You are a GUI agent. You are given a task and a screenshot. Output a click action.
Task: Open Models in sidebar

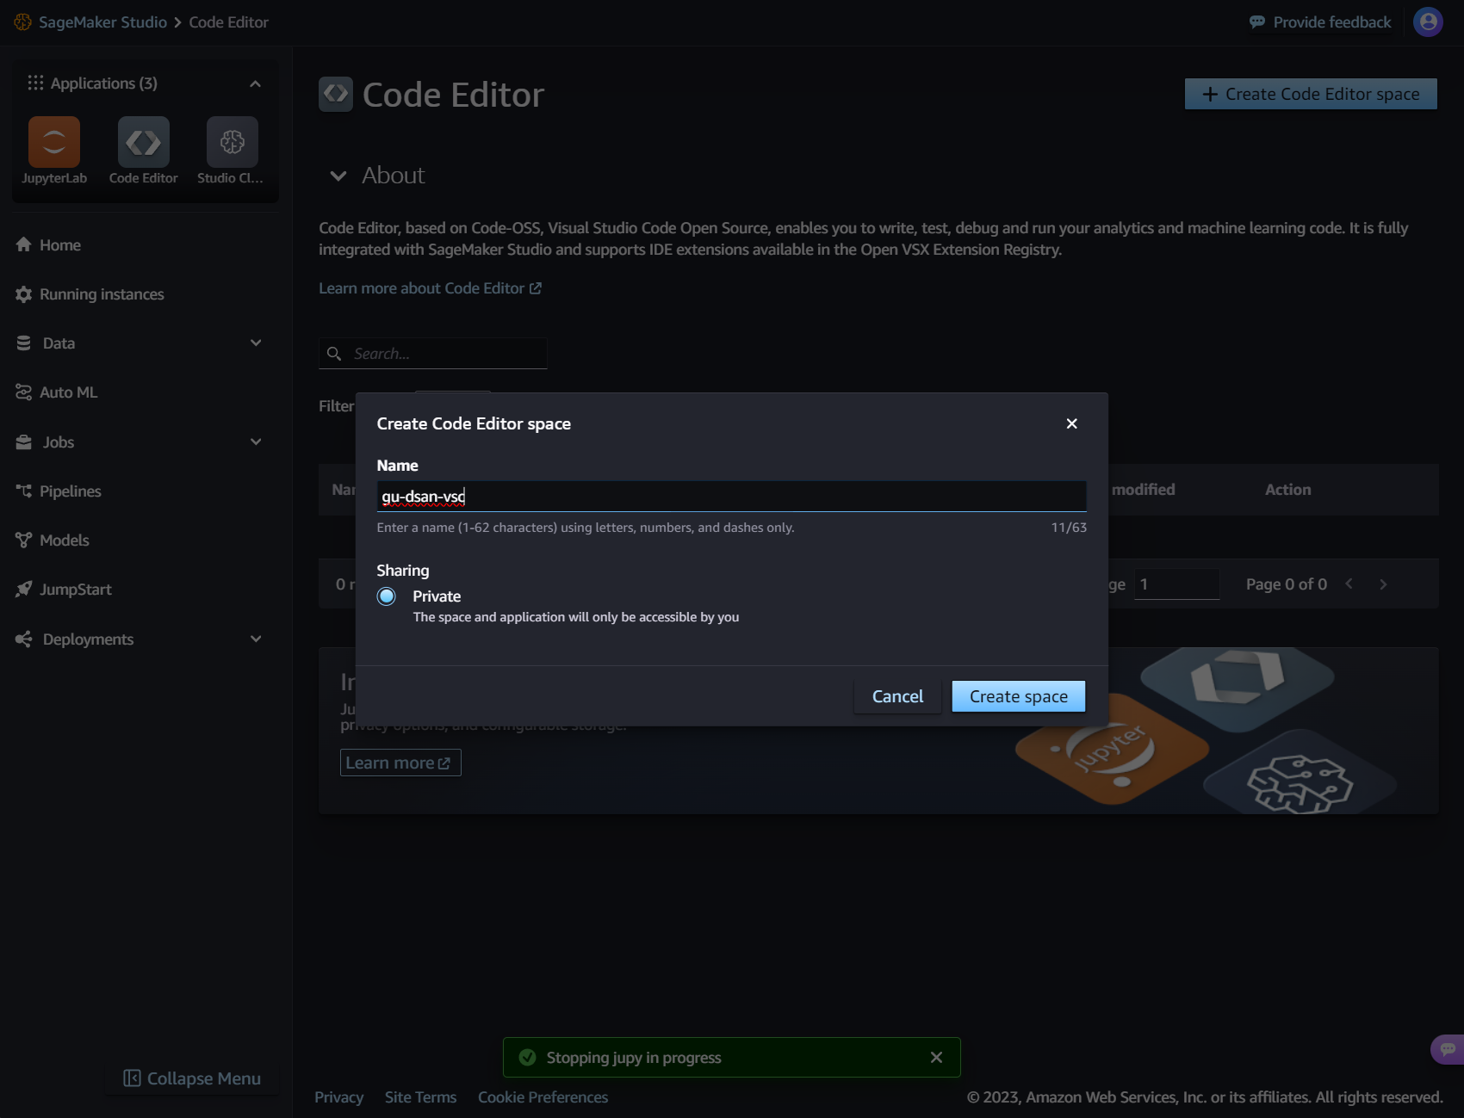(x=65, y=540)
